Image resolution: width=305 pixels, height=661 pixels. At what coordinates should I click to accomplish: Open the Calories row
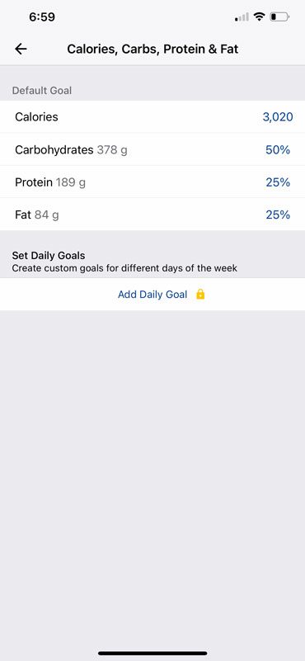(x=152, y=117)
